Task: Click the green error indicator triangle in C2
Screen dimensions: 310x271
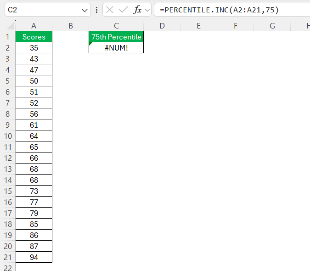Action: [90, 44]
